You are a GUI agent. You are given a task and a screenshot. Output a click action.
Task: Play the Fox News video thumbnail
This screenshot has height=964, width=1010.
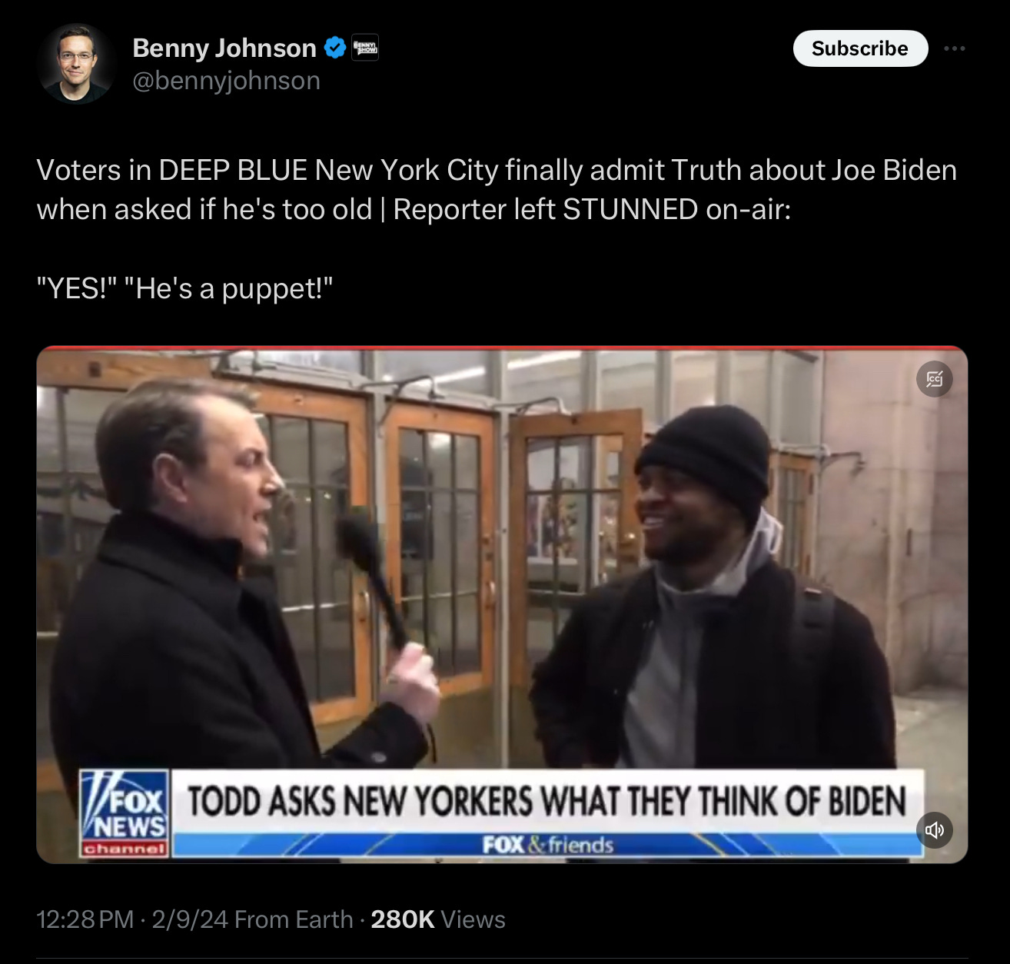click(x=502, y=605)
